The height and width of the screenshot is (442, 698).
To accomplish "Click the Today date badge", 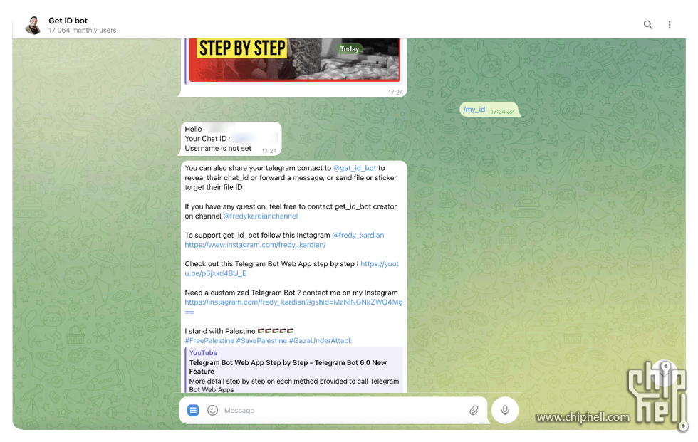I will (x=349, y=49).
